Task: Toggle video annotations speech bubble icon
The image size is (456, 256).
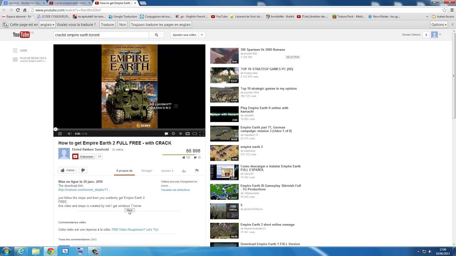Action: click(x=166, y=134)
